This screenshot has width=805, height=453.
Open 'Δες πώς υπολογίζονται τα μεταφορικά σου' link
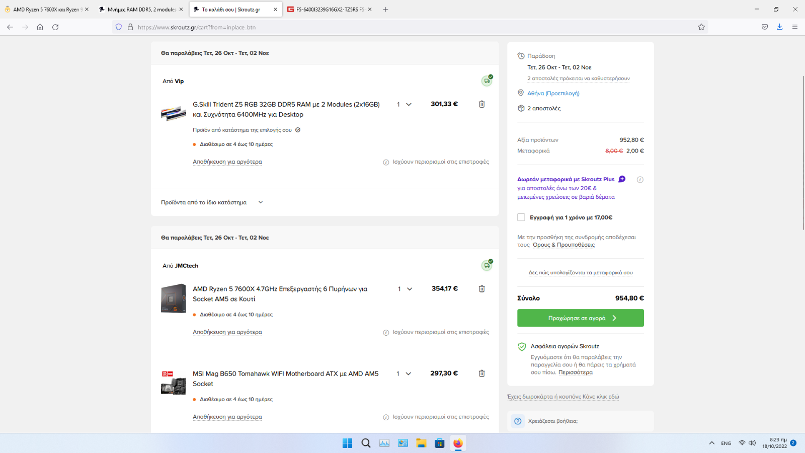[x=581, y=273]
